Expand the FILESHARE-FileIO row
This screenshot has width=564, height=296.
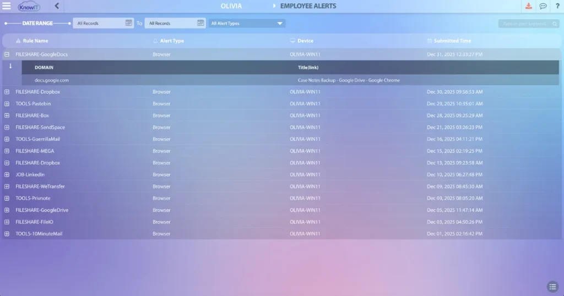pyautogui.click(x=7, y=222)
